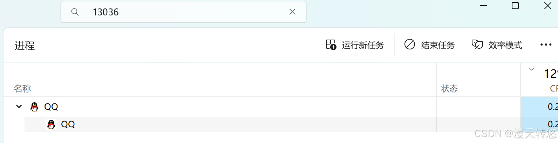Collapse the QQ process group
Image resolution: width=558 pixels, height=143 pixels.
coord(19,107)
